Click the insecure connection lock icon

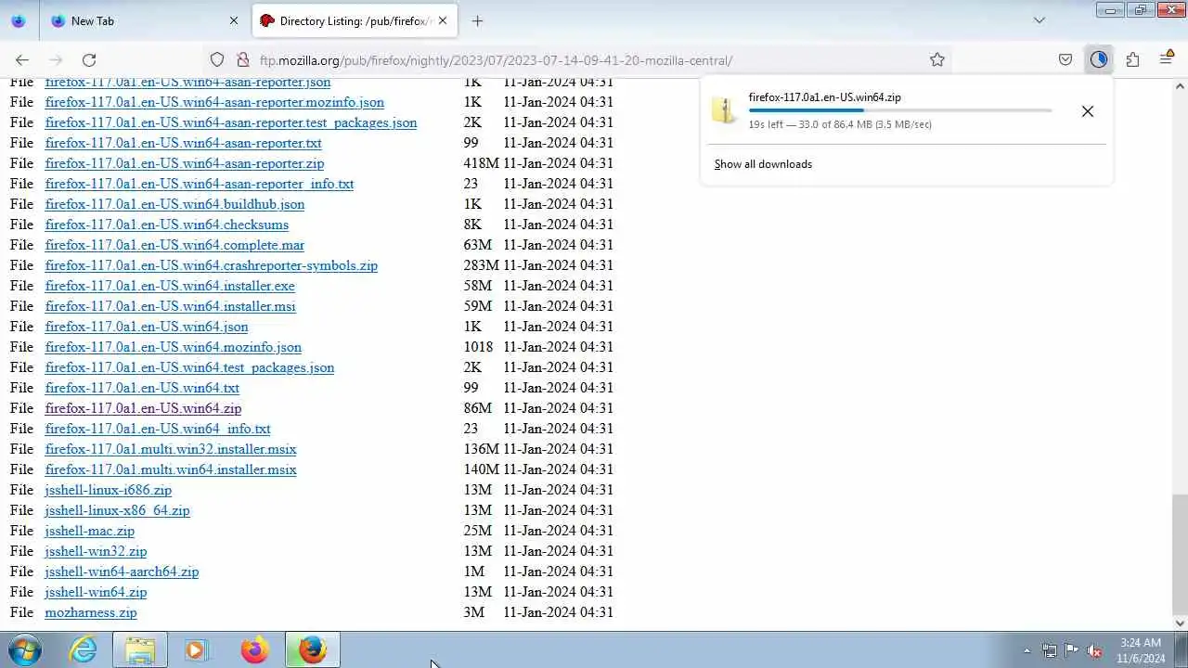coord(243,59)
